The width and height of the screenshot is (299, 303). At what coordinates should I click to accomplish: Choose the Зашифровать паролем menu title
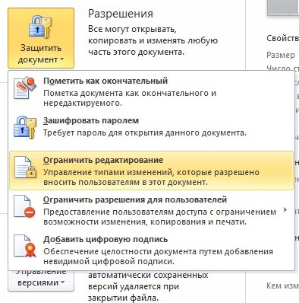coord(91,120)
